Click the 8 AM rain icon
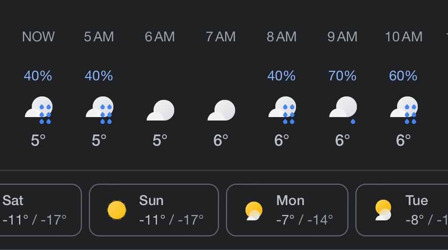This screenshot has width=448, height=250. click(282, 110)
